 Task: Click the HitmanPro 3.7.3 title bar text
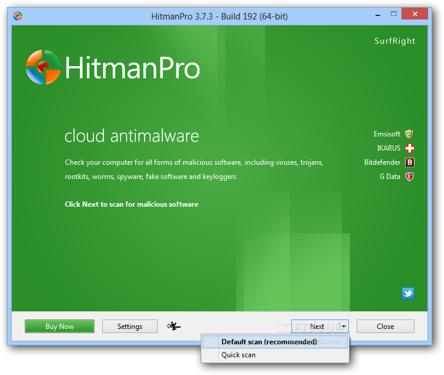(219, 17)
